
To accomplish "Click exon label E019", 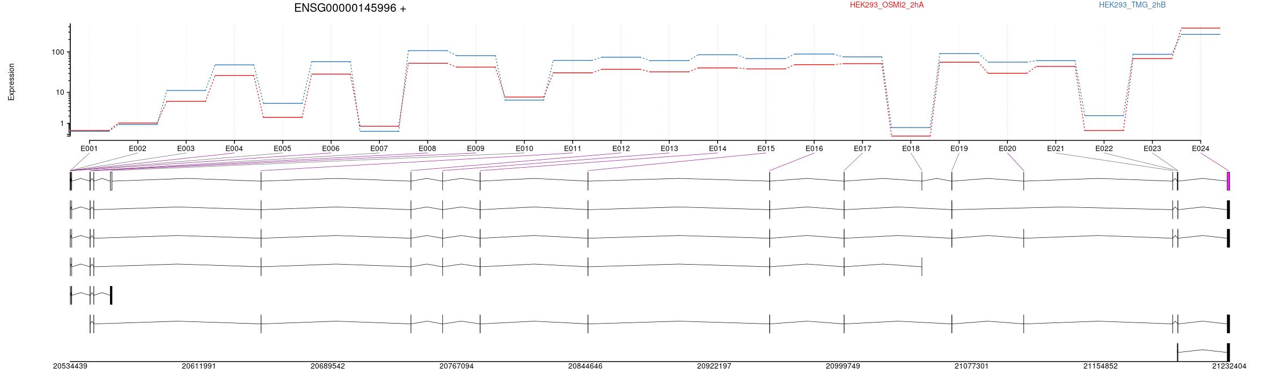I will [x=959, y=148].
